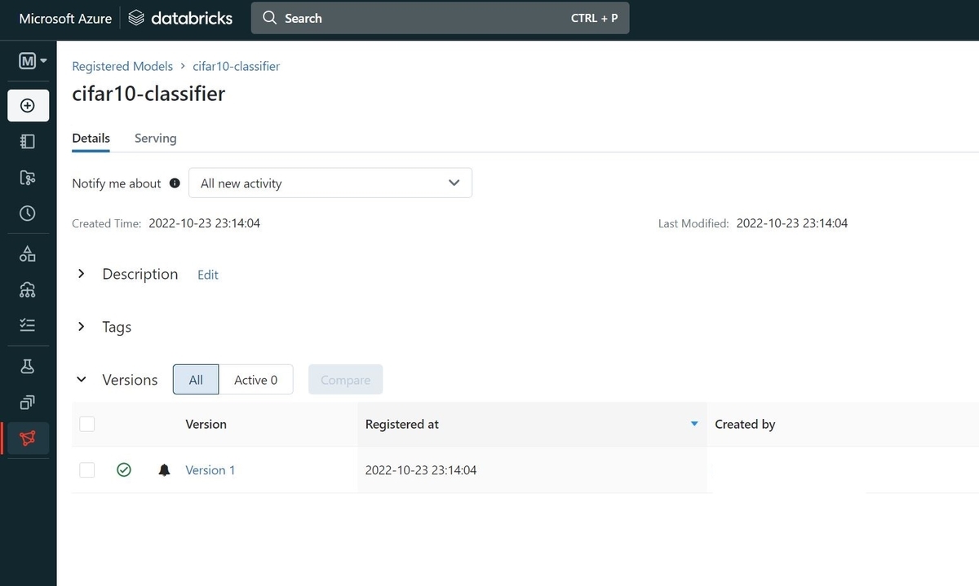Open the Feature Store icon in sidebar
This screenshot has width=979, height=586.
tap(28, 402)
